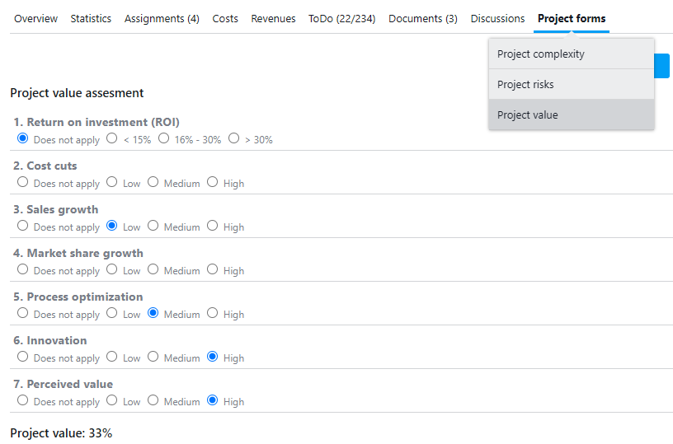Rate Innovation as Medium
This screenshot has height=444, width=673.
tap(153, 357)
